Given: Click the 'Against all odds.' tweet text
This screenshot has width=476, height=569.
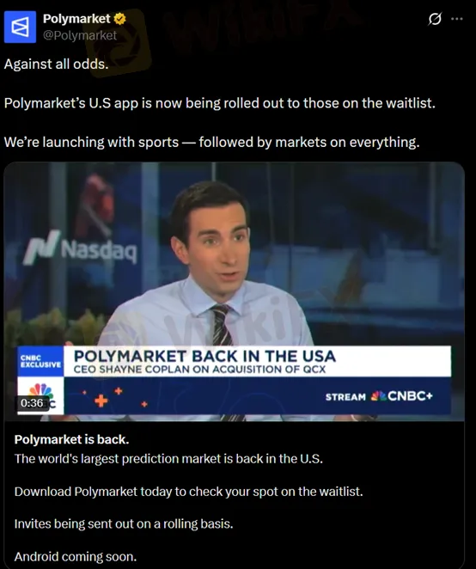Looking at the screenshot, I should [56, 64].
